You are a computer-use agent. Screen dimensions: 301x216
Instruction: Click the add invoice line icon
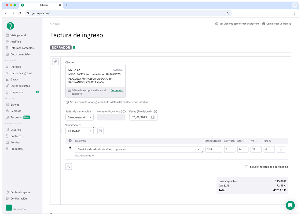tap(69, 166)
